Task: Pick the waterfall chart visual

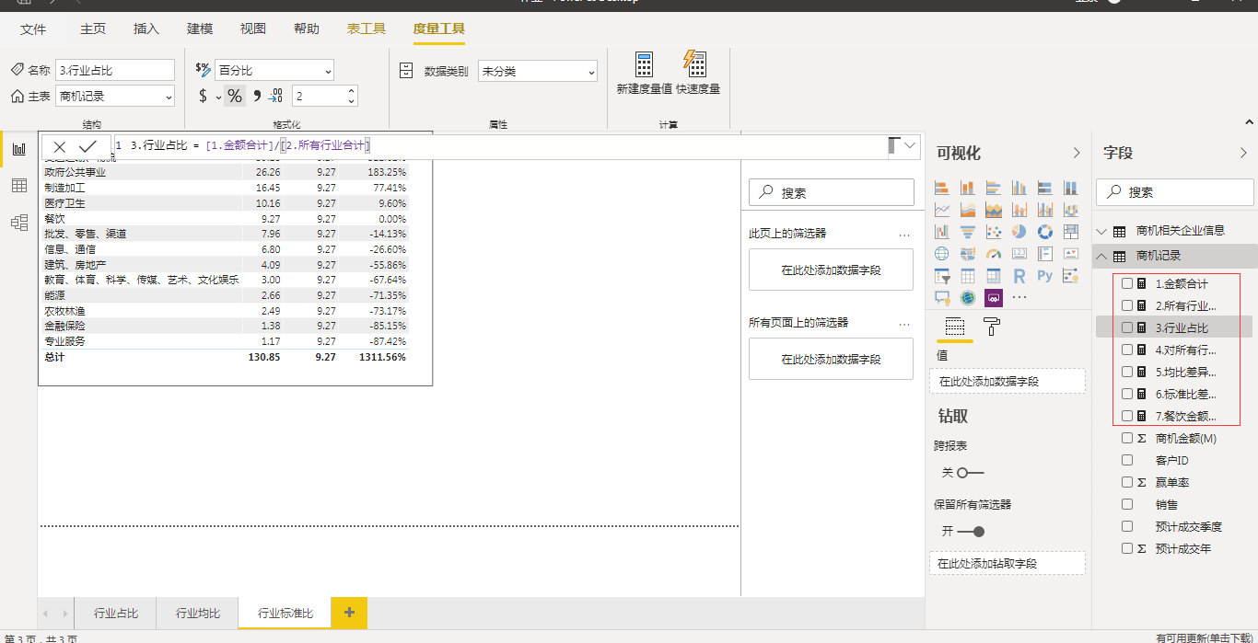Action: 942,232
